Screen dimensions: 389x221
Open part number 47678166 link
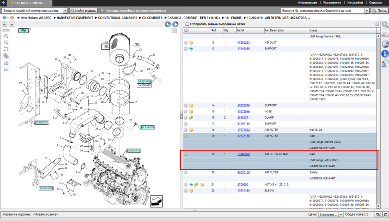click(244, 136)
